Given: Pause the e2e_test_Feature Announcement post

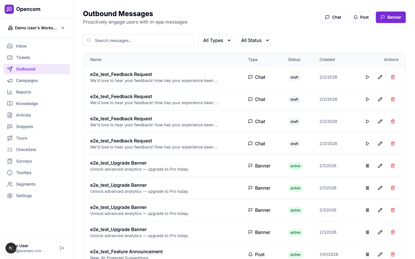Looking at the screenshot, I should click(x=367, y=254).
